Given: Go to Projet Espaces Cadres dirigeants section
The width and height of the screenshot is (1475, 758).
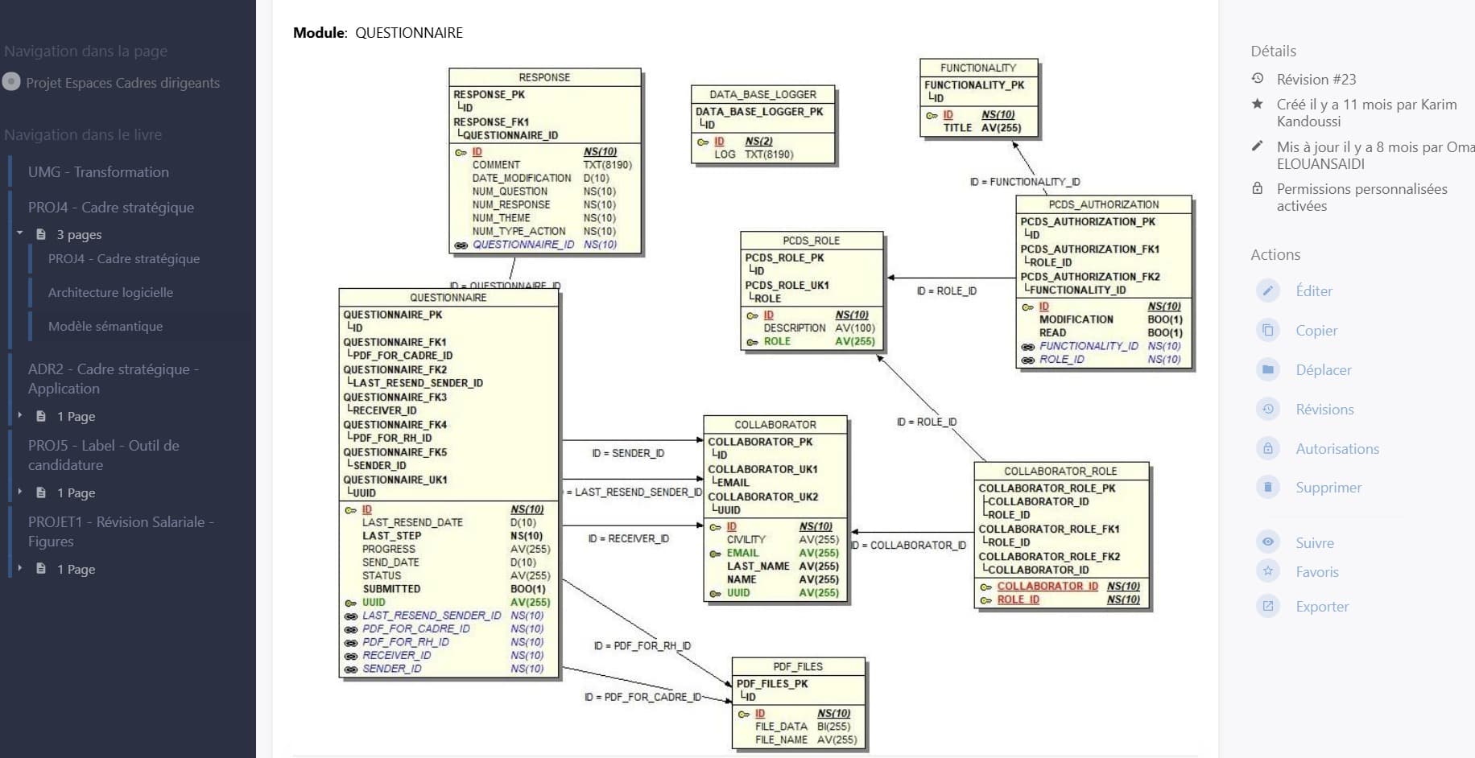Looking at the screenshot, I should click(122, 83).
